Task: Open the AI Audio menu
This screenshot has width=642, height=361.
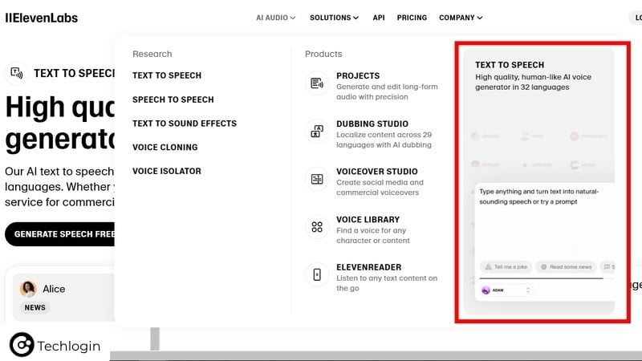Action: tap(275, 18)
